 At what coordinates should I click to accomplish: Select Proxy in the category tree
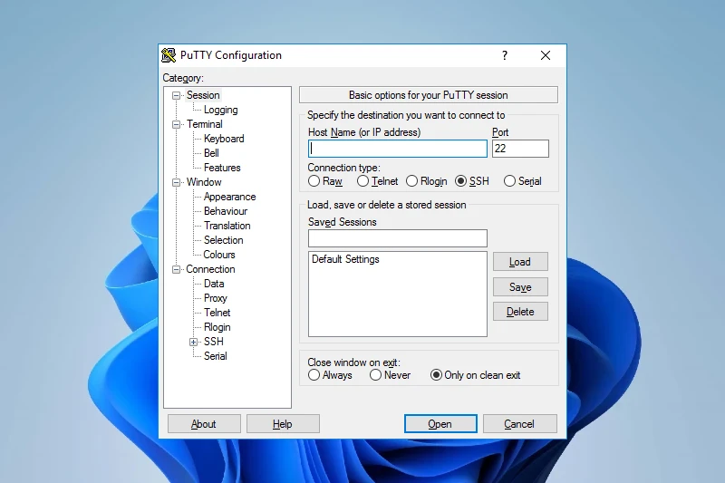click(215, 298)
